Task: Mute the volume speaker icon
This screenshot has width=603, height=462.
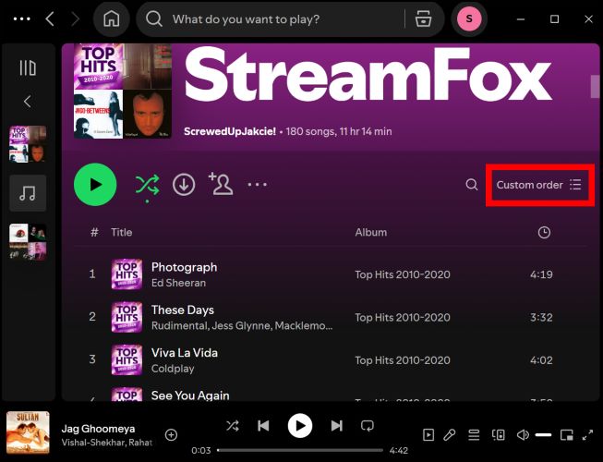Action: pyautogui.click(x=523, y=435)
